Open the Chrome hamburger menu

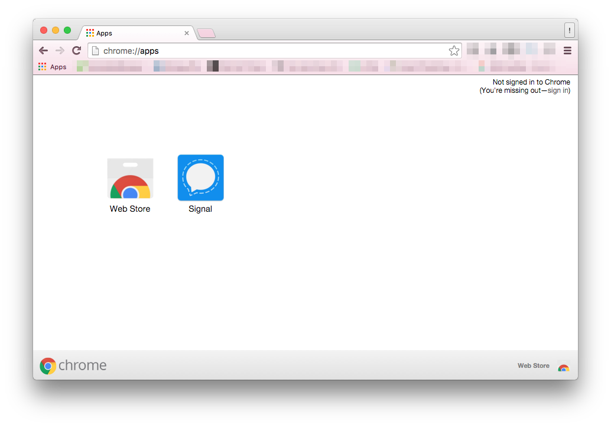tap(567, 51)
